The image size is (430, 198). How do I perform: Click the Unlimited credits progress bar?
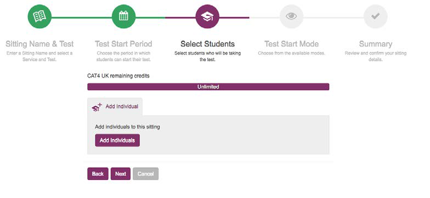(208, 87)
